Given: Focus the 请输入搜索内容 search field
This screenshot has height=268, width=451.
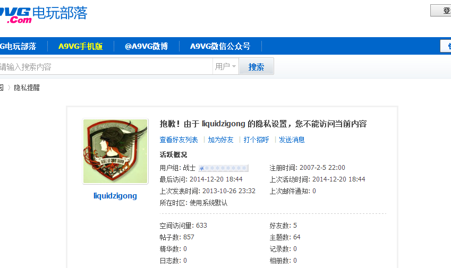Looking at the screenshot, I should coord(106,67).
